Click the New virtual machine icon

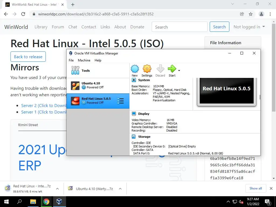tap(135, 69)
